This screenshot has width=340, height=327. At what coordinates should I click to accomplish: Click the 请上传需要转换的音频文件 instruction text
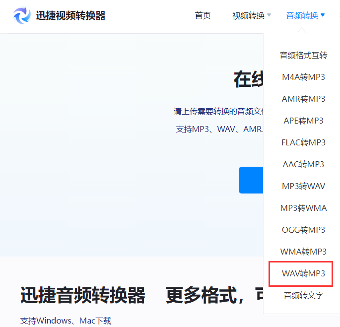click(x=218, y=112)
